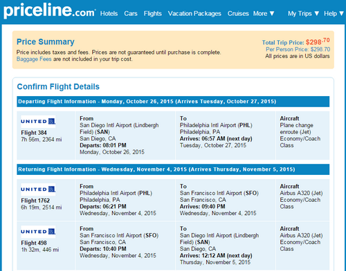This screenshot has width=346, height=271.
Task: Go to Hotels section
Action: pyautogui.click(x=109, y=14)
